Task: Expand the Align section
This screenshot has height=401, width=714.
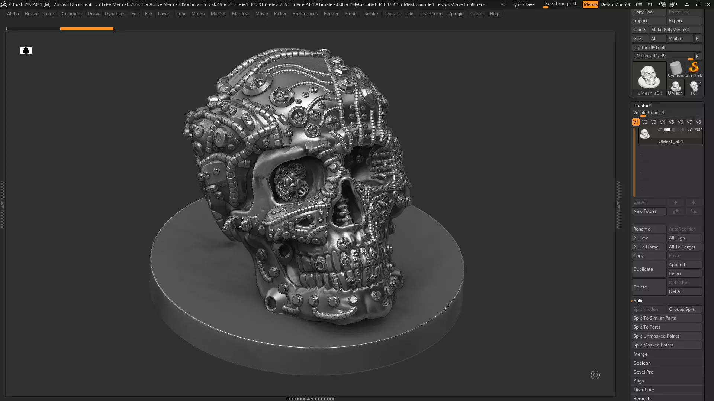Action: point(639,381)
